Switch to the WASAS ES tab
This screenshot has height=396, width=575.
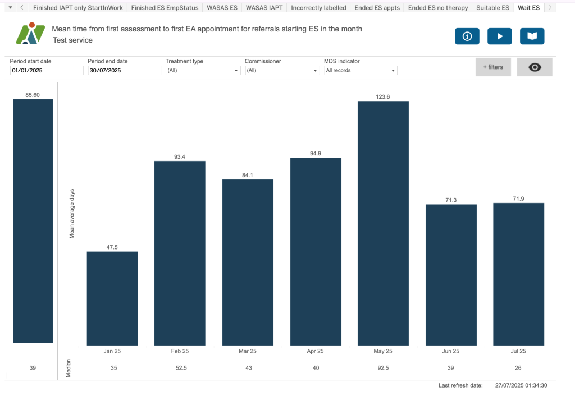click(222, 8)
